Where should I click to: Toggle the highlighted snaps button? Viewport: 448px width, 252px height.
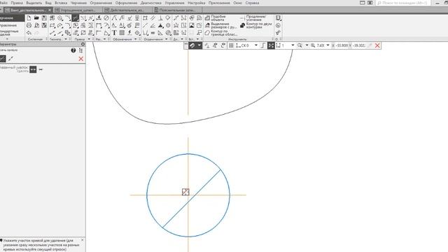tap(271, 45)
